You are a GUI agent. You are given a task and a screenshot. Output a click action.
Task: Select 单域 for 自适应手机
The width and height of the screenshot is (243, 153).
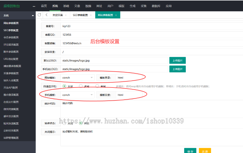click(x=97, y=86)
